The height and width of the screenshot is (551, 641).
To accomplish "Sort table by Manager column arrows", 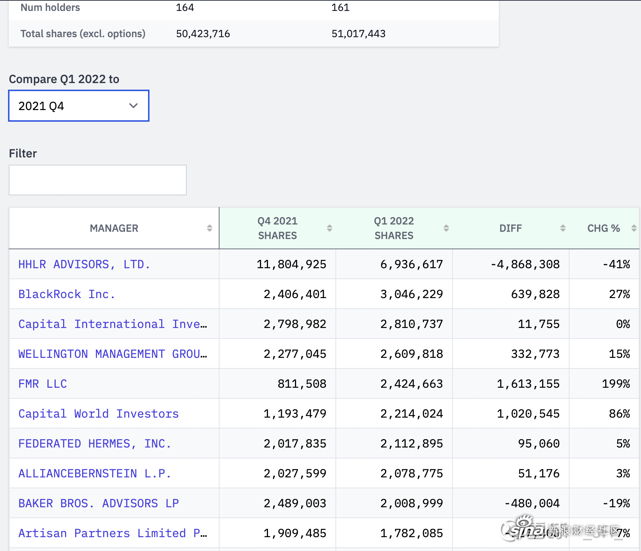I will (210, 228).
